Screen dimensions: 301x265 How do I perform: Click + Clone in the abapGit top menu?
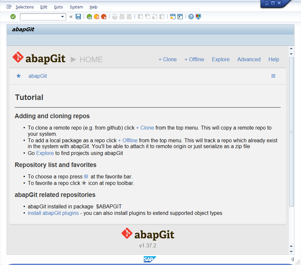(x=167, y=59)
